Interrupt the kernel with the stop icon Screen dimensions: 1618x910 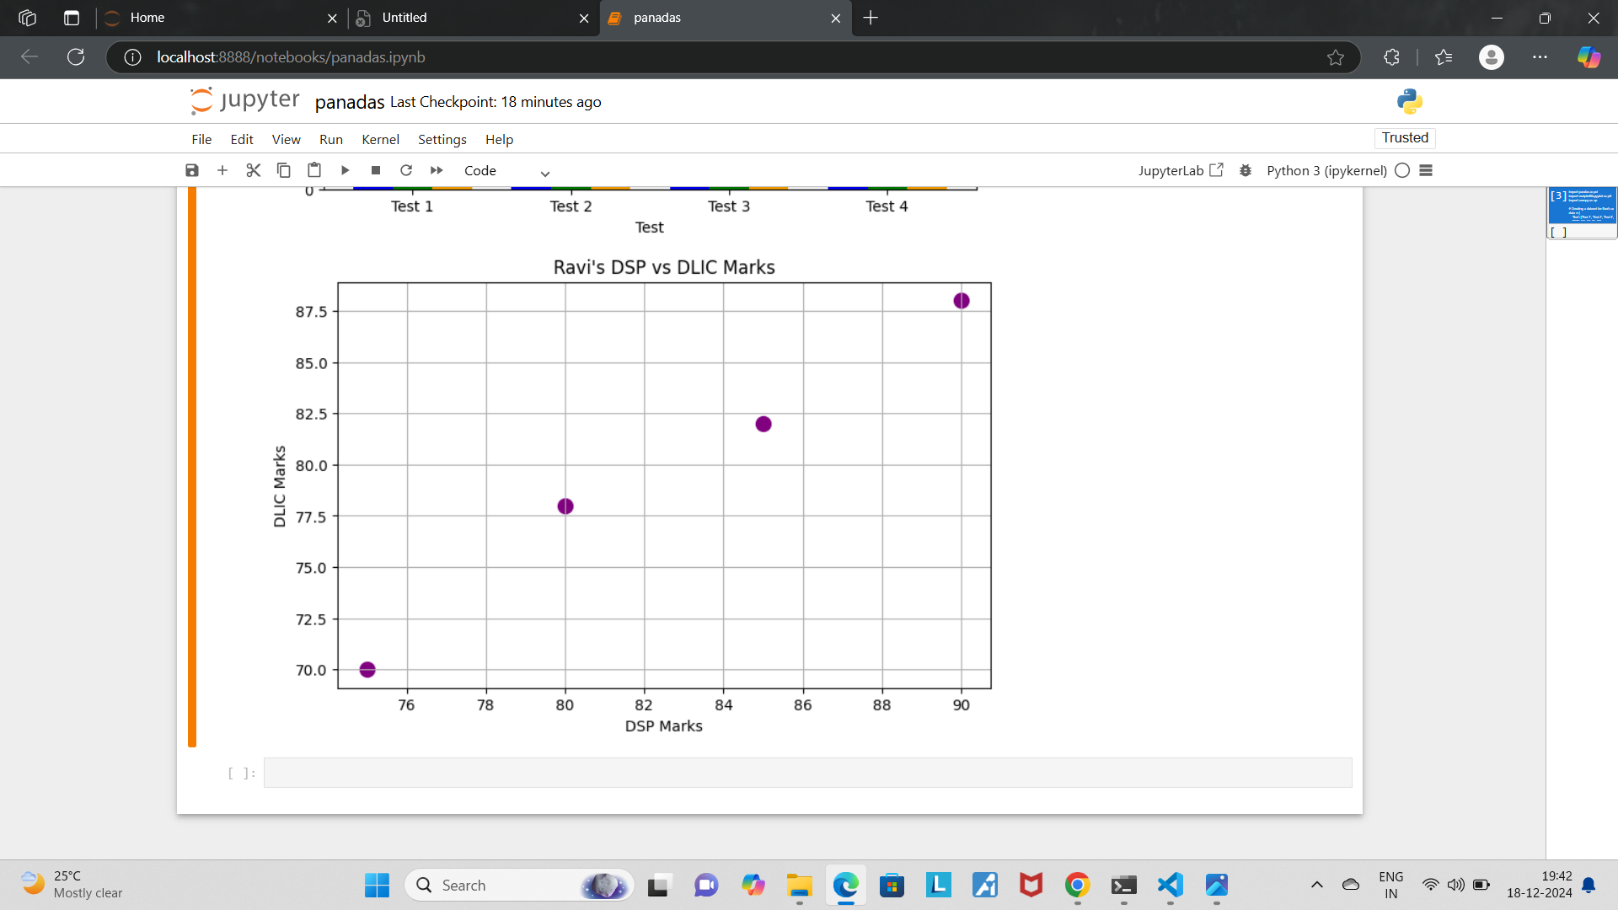(x=376, y=170)
